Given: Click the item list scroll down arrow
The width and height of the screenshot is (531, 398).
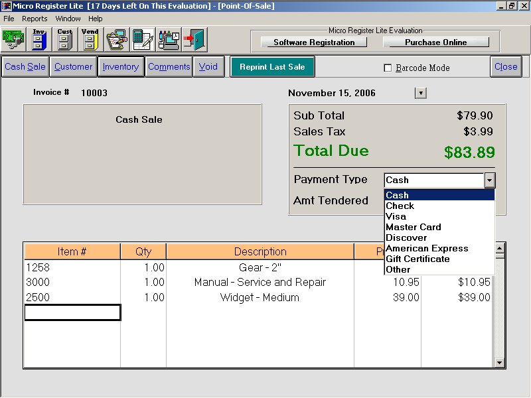Looking at the screenshot, I should (x=500, y=363).
